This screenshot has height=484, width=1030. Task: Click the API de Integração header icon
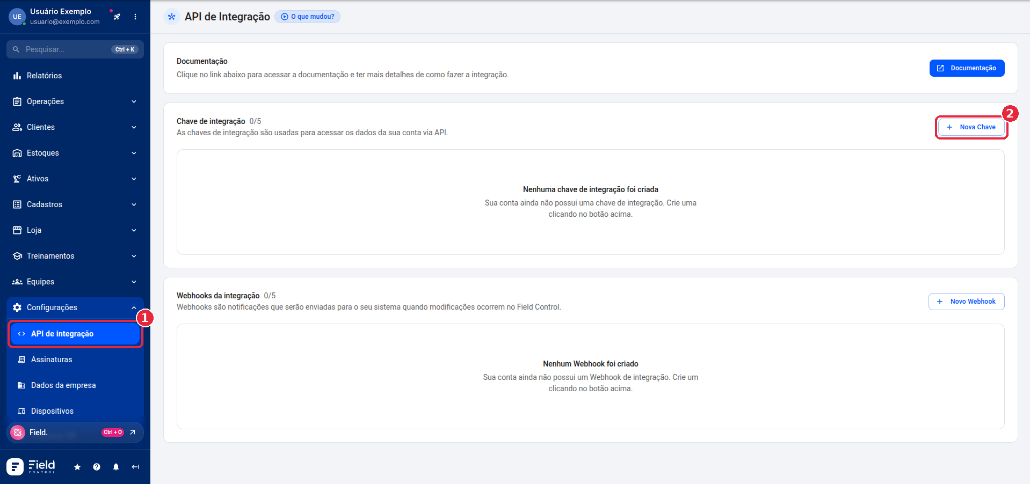pos(172,17)
